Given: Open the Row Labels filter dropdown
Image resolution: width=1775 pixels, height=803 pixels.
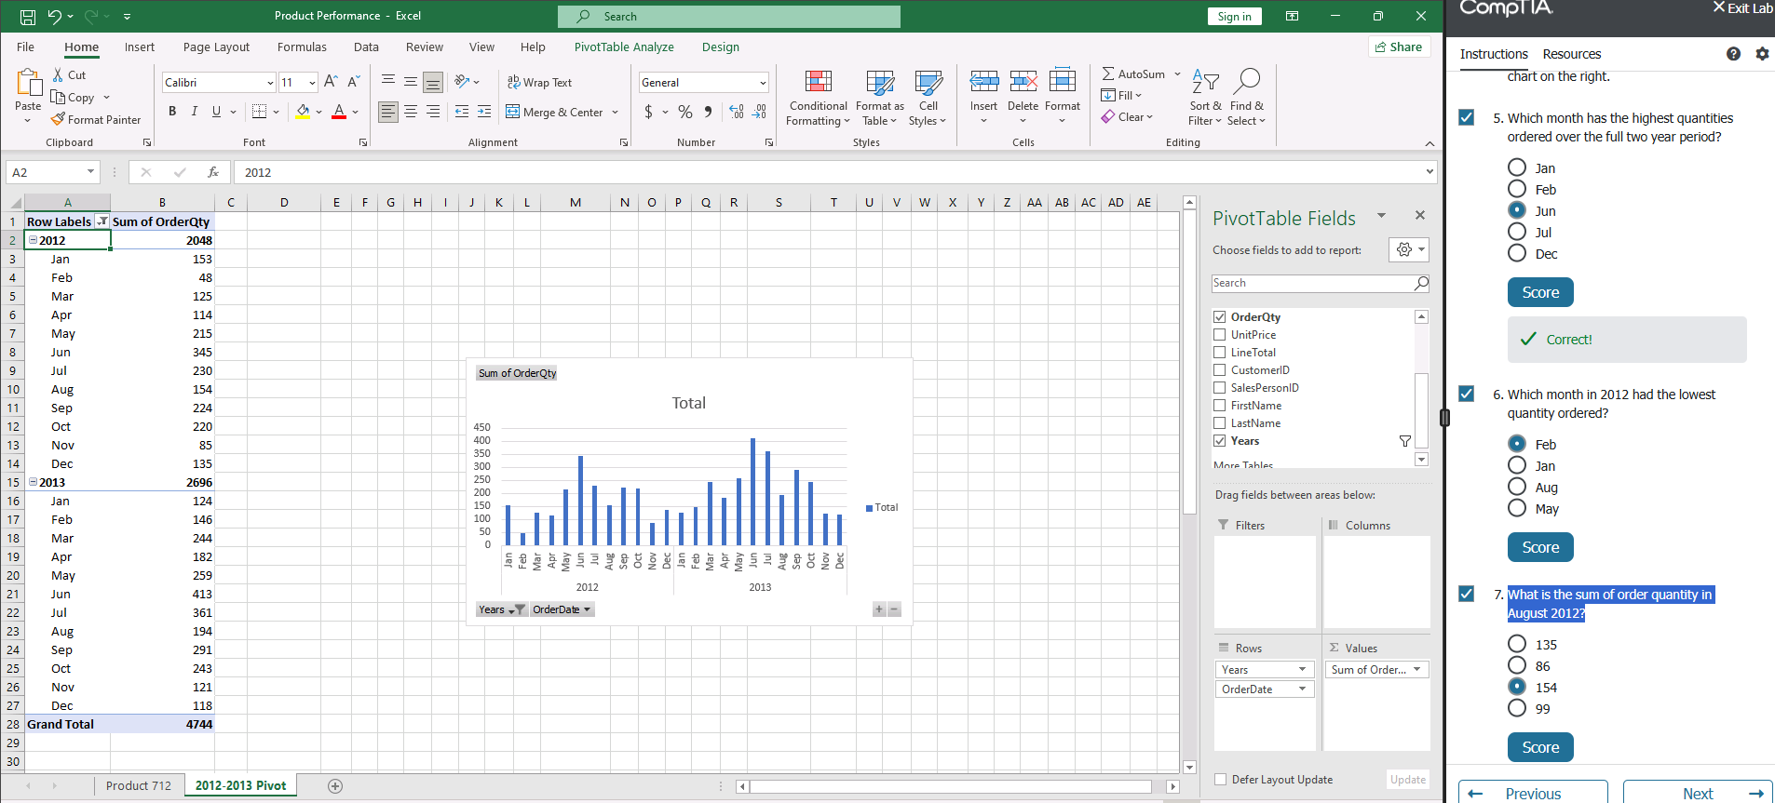Looking at the screenshot, I should [x=102, y=221].
